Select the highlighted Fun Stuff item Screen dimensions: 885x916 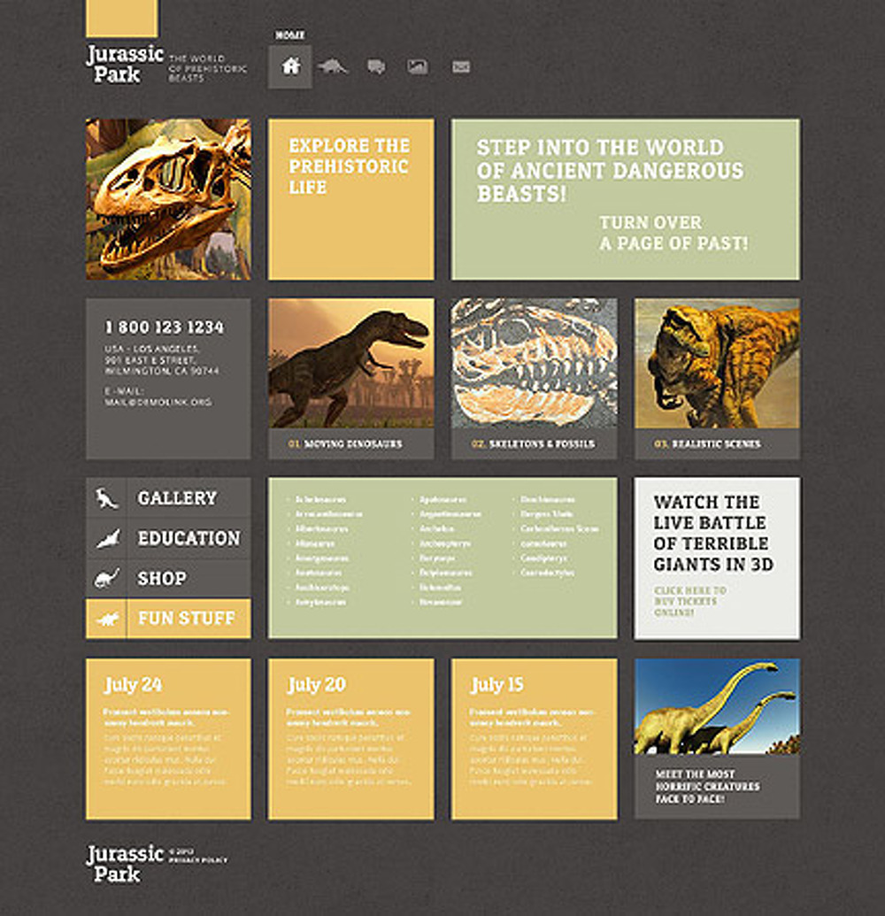(168, 618)
